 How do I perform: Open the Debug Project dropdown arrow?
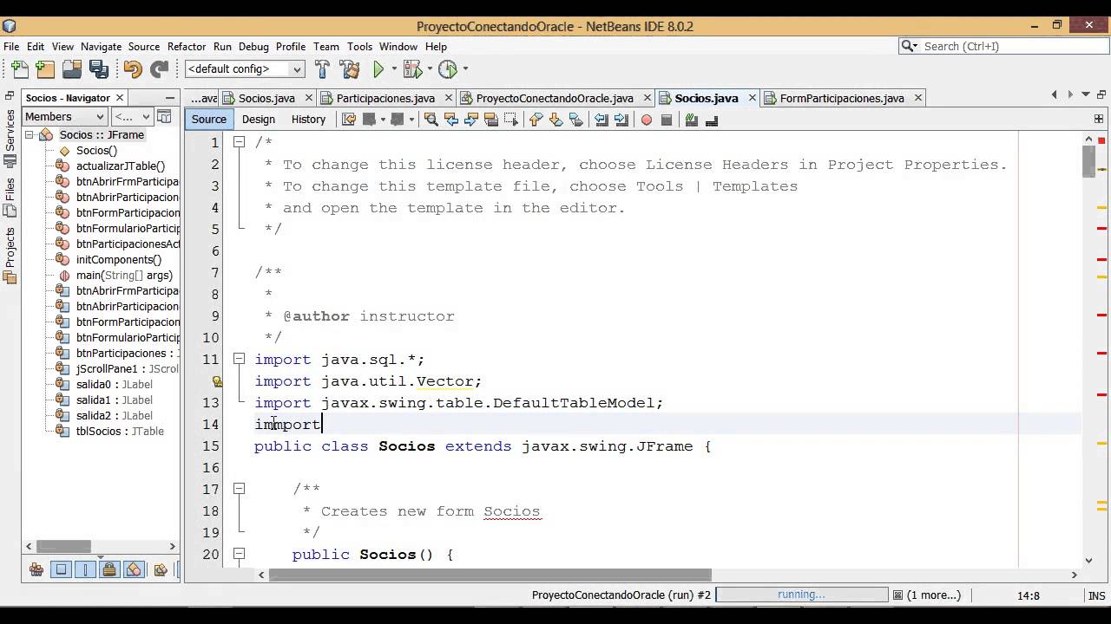point(430,68)
